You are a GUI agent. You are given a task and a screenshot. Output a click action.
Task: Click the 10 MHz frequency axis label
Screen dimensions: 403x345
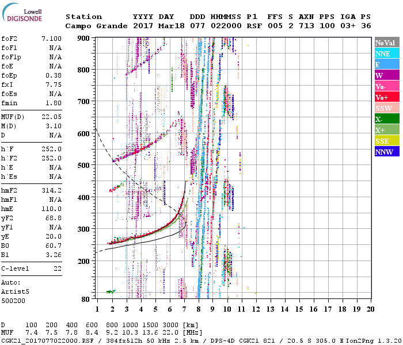point(227,309)
